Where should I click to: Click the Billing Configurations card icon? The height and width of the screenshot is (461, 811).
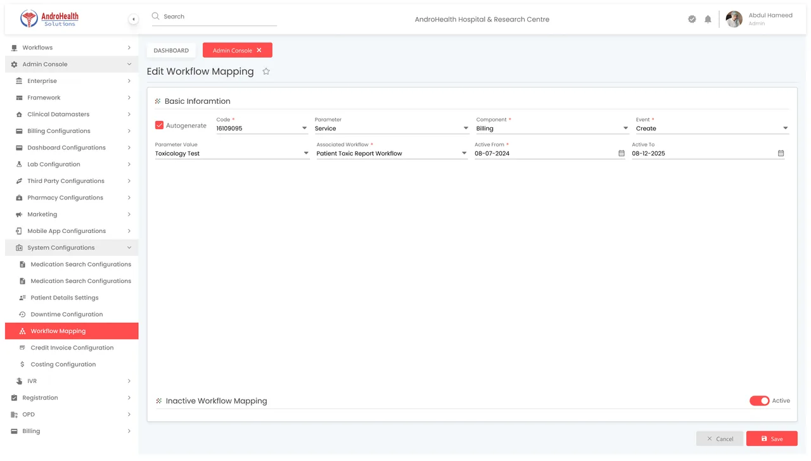click(x=19, y=131)
